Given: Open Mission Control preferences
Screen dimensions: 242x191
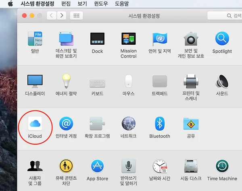Looking at the screenshot, I should point(129,45).
